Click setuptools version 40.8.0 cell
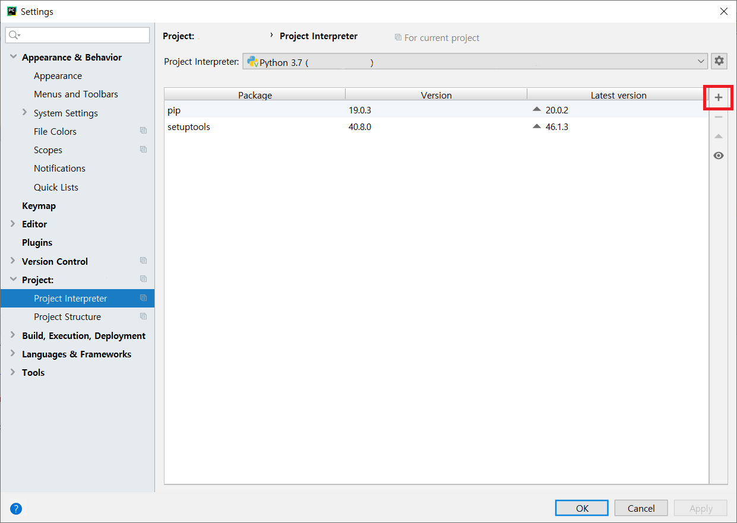Viewport: 737px width, 523px height. click(x=360, y=127)
